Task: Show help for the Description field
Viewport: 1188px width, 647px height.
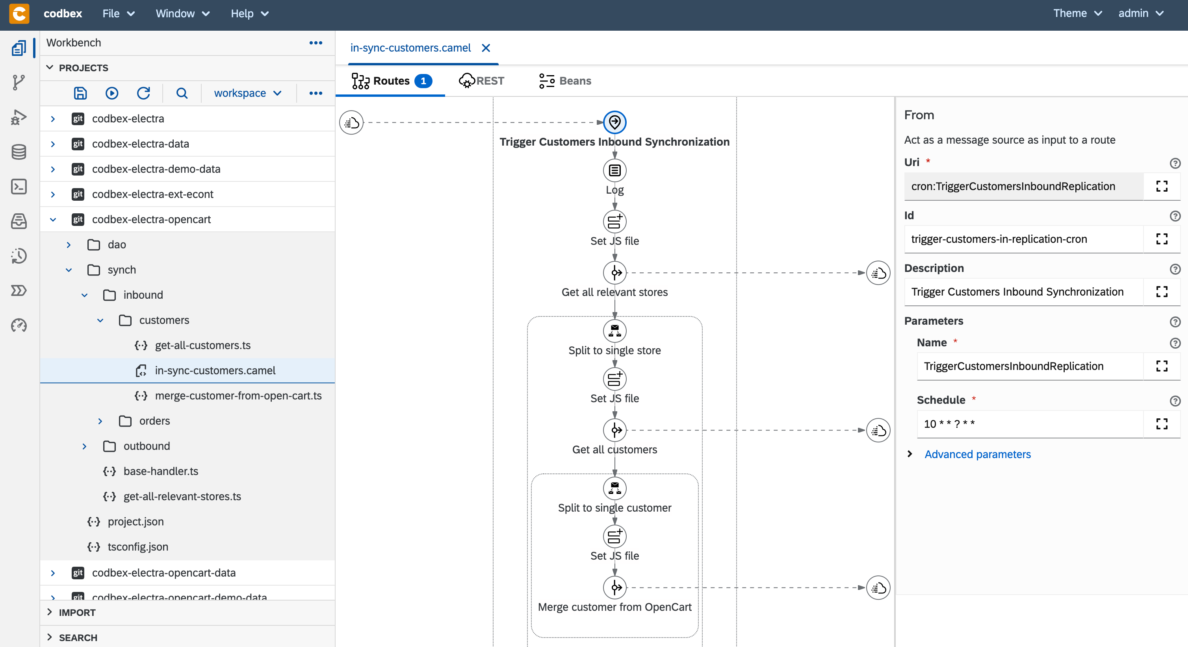Action: click(x=1175, y=269)
